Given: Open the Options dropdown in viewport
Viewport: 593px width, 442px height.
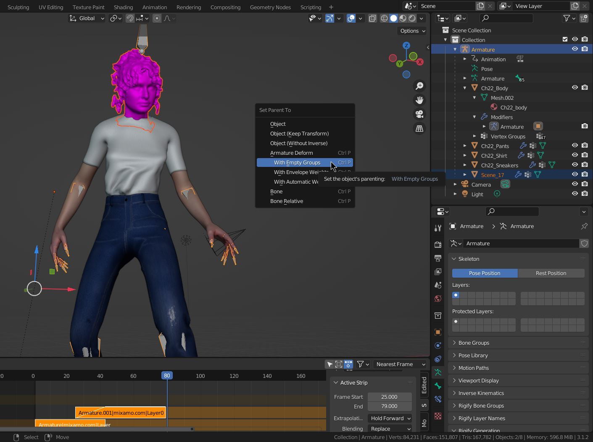Looking at the screenshot, I should click(412, 31).
